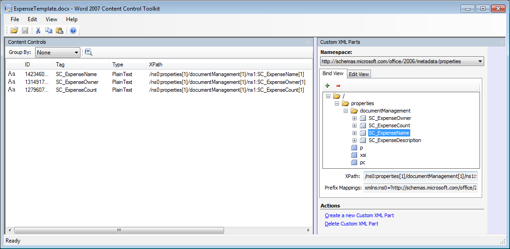The width and height of the screenshot is (510, 249).
Task: Click the red minus remove node icon
Action: 338,85
